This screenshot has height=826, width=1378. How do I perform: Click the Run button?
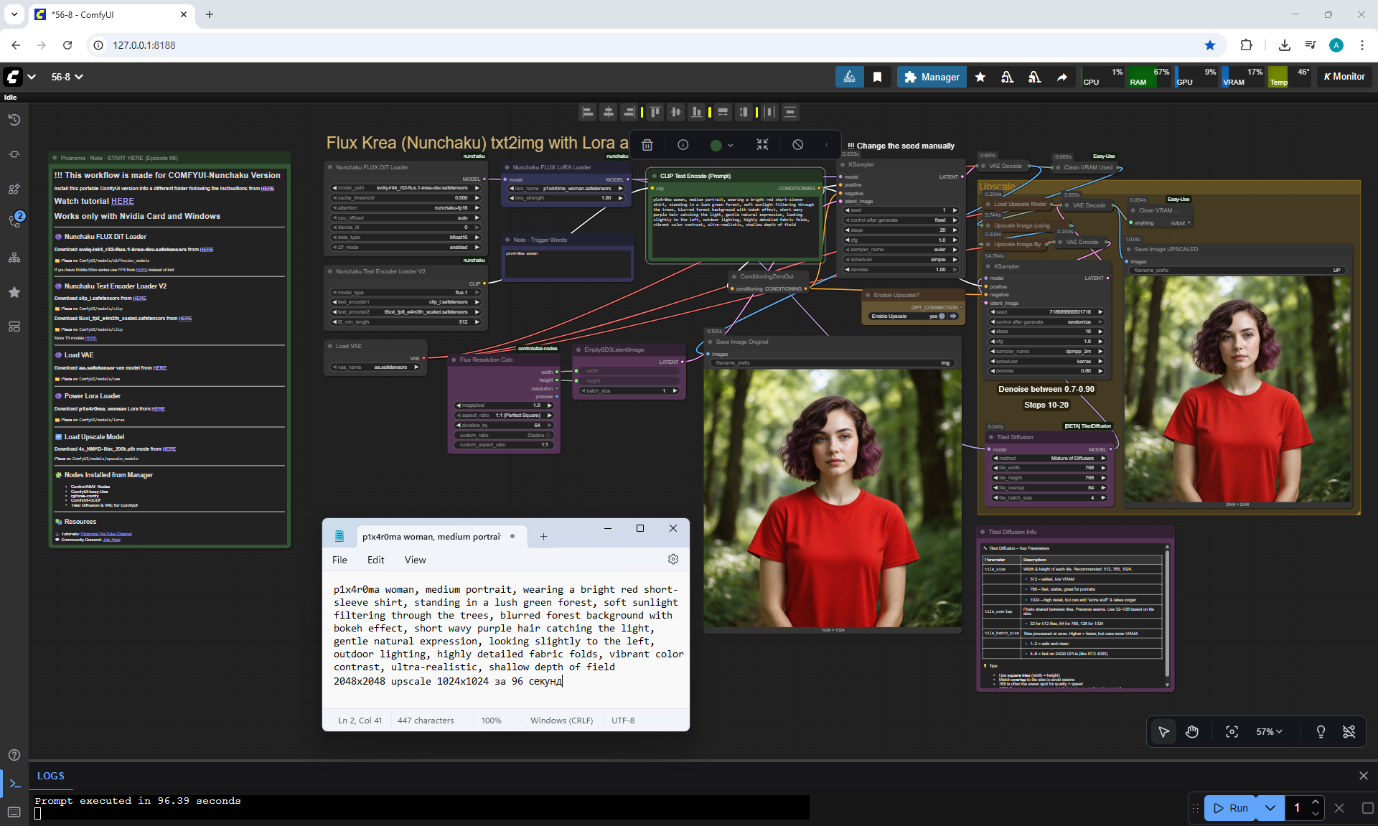[1231, 807]
